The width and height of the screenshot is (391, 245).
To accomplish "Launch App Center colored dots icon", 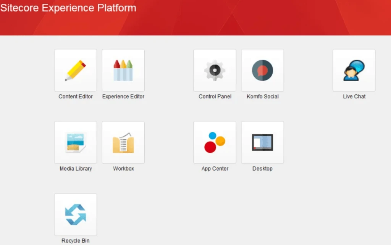I will pyautogui.click(x=215, y=143).
